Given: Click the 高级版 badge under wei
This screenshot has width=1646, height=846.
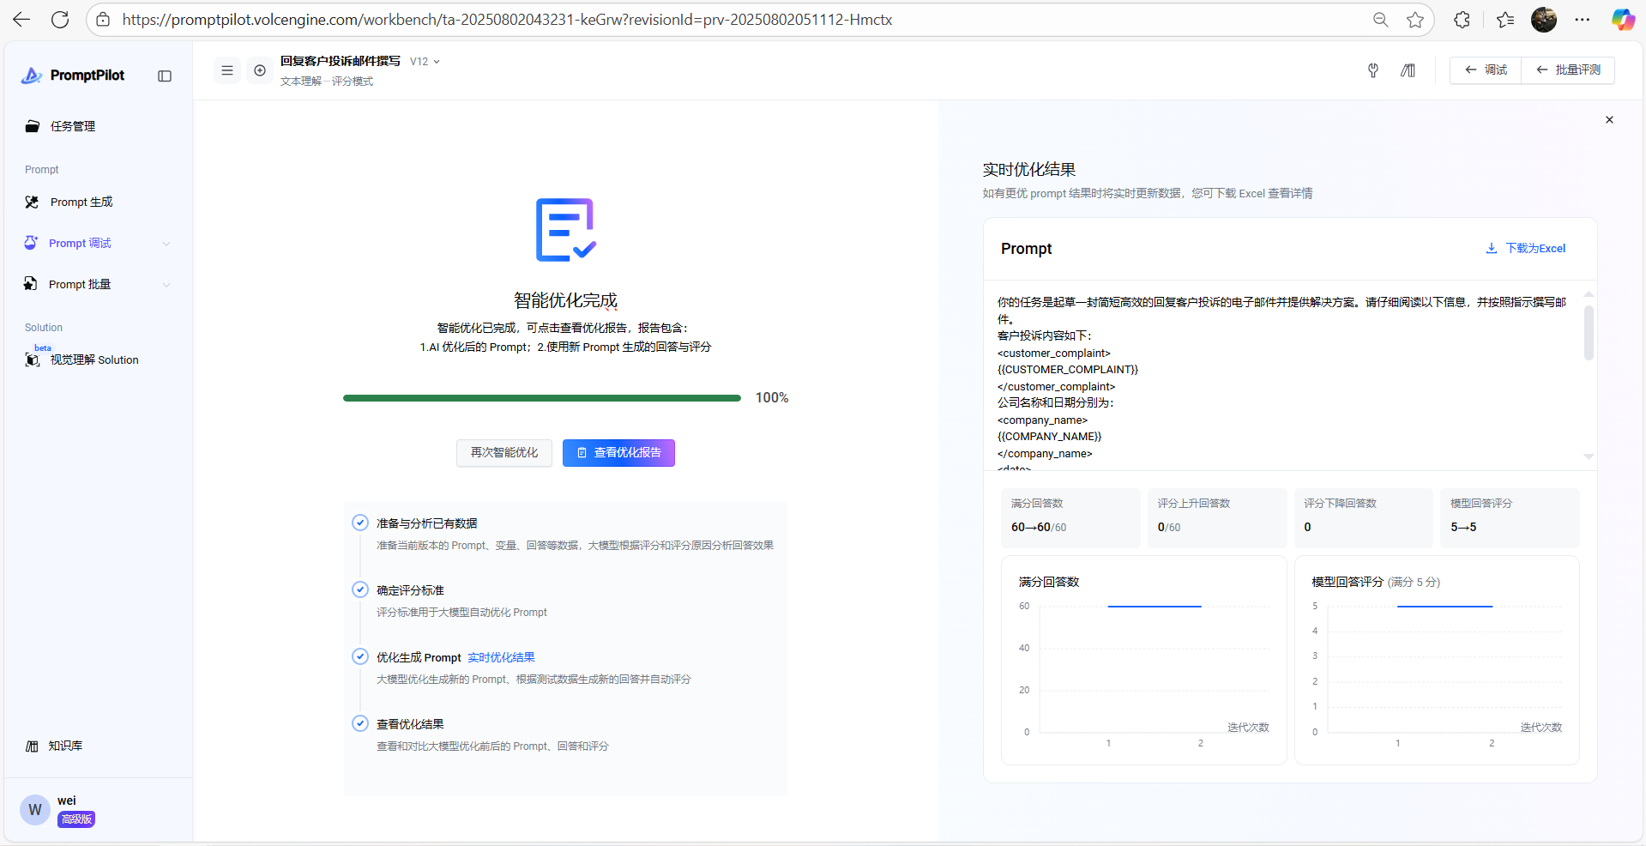Looking at the screenshot, I should pyautogui.click(x=76, y=819).
